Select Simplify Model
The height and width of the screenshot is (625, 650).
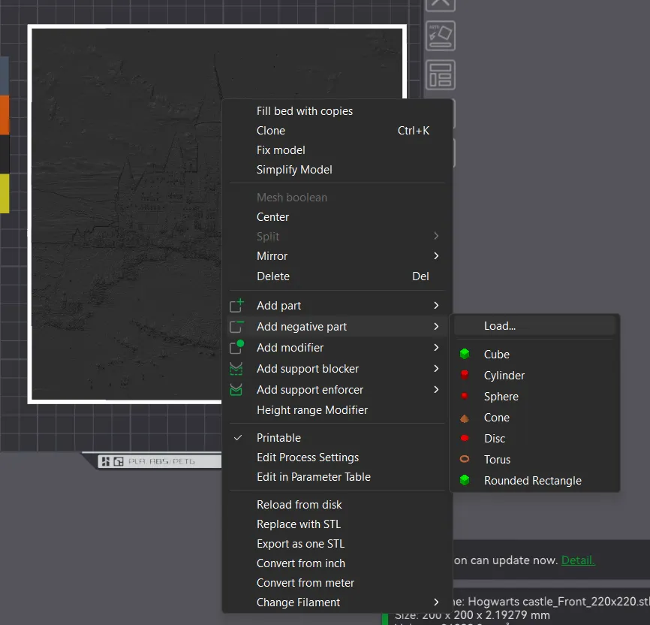pyautogui.click(x=337, y=170)
